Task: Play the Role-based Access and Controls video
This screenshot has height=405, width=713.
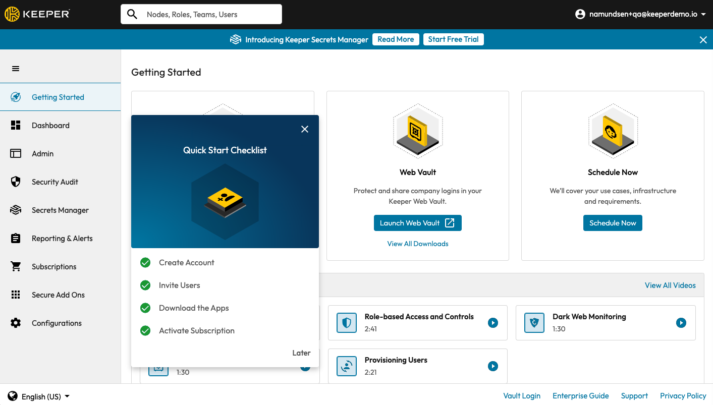Action: (x=493, y=323)
